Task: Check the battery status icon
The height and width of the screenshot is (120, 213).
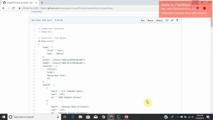Action: (185, 117)
